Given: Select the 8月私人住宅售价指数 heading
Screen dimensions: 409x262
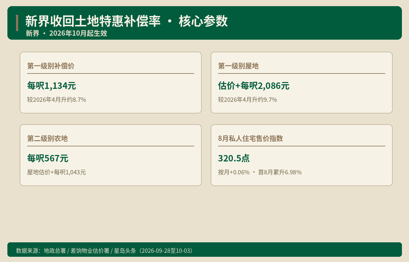Looking at the screenshot, I should [250, 138].
